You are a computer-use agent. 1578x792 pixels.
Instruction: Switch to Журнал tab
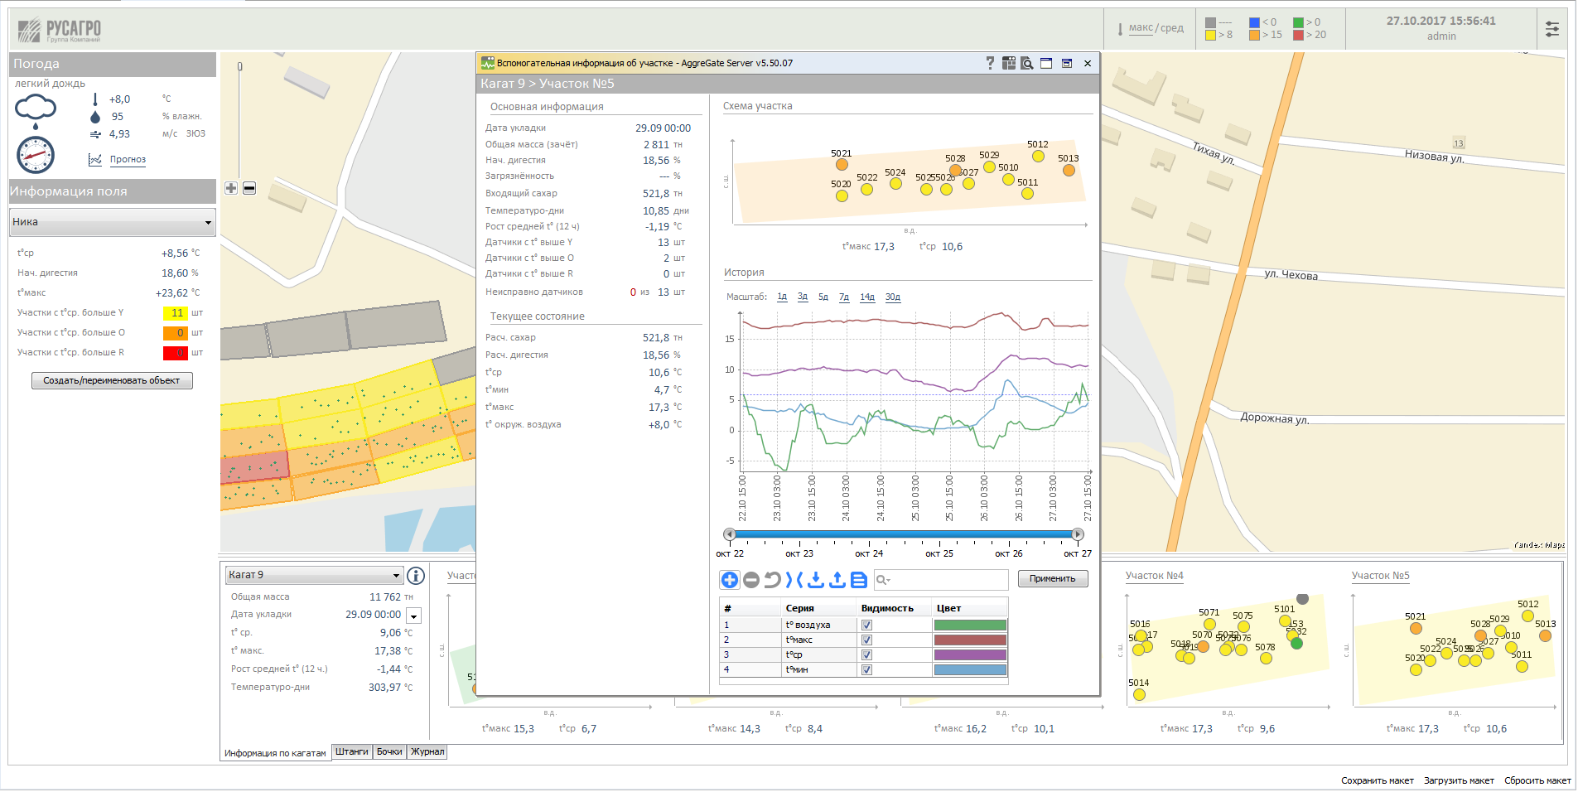pyautogui.click(x=427, y=752)
